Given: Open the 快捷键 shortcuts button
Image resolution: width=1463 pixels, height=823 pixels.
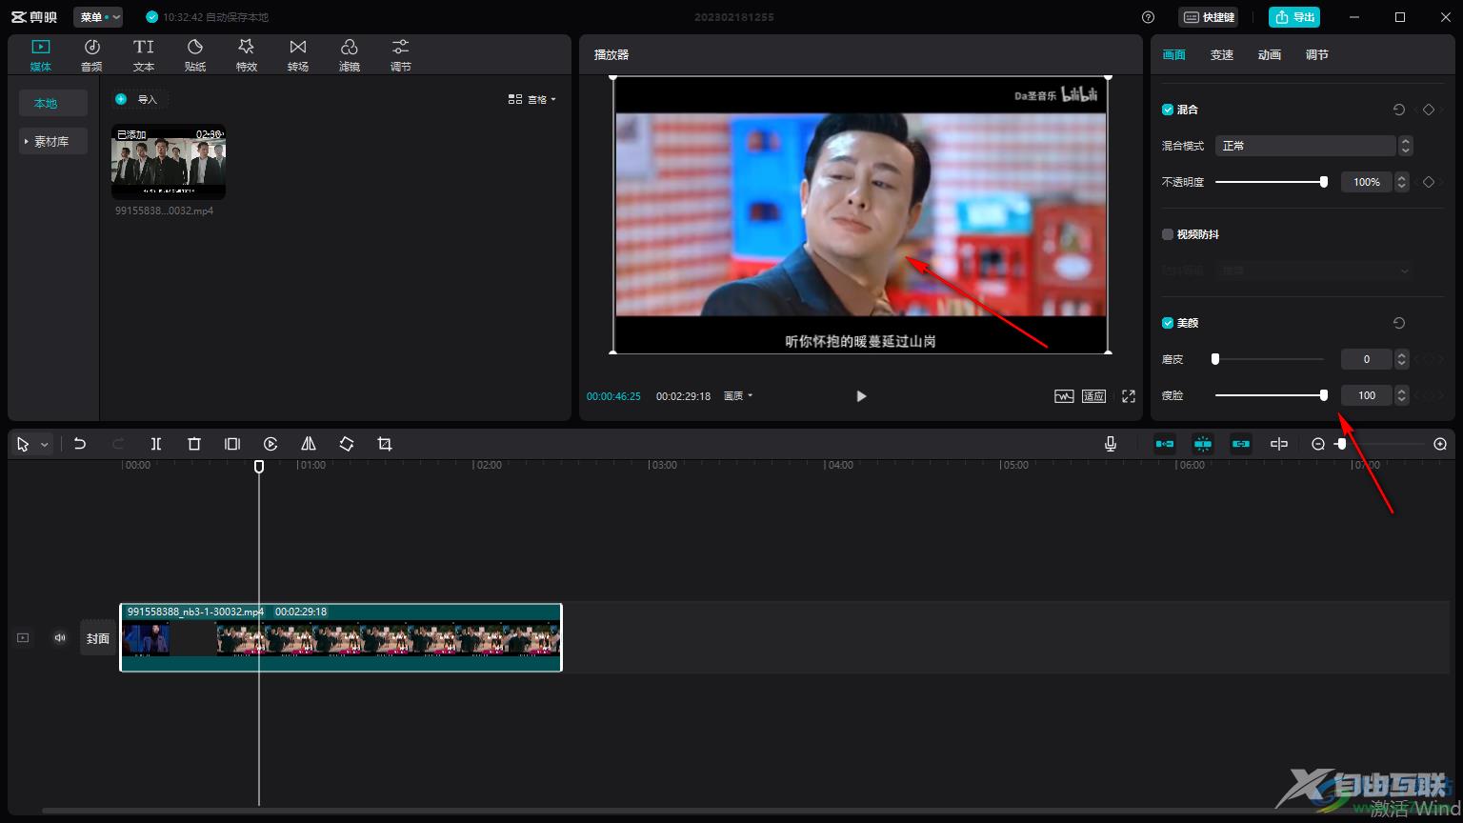Looking at the screenshot, I should tap(1209, 17).
